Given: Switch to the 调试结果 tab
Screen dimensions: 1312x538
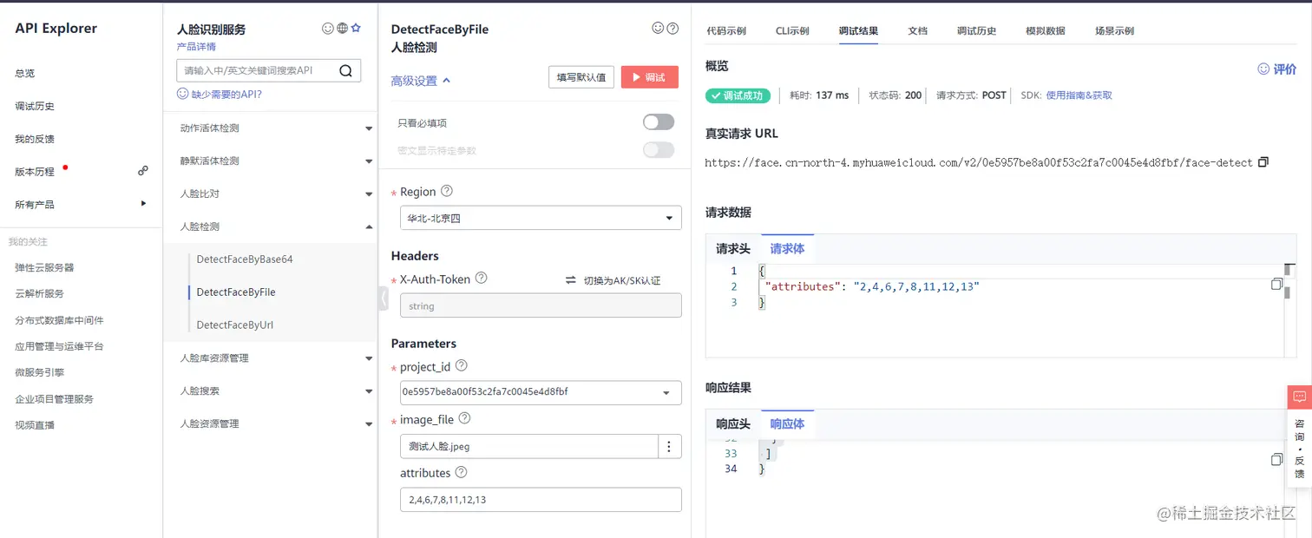Looking at the screenshot, I should click(858, 30).
